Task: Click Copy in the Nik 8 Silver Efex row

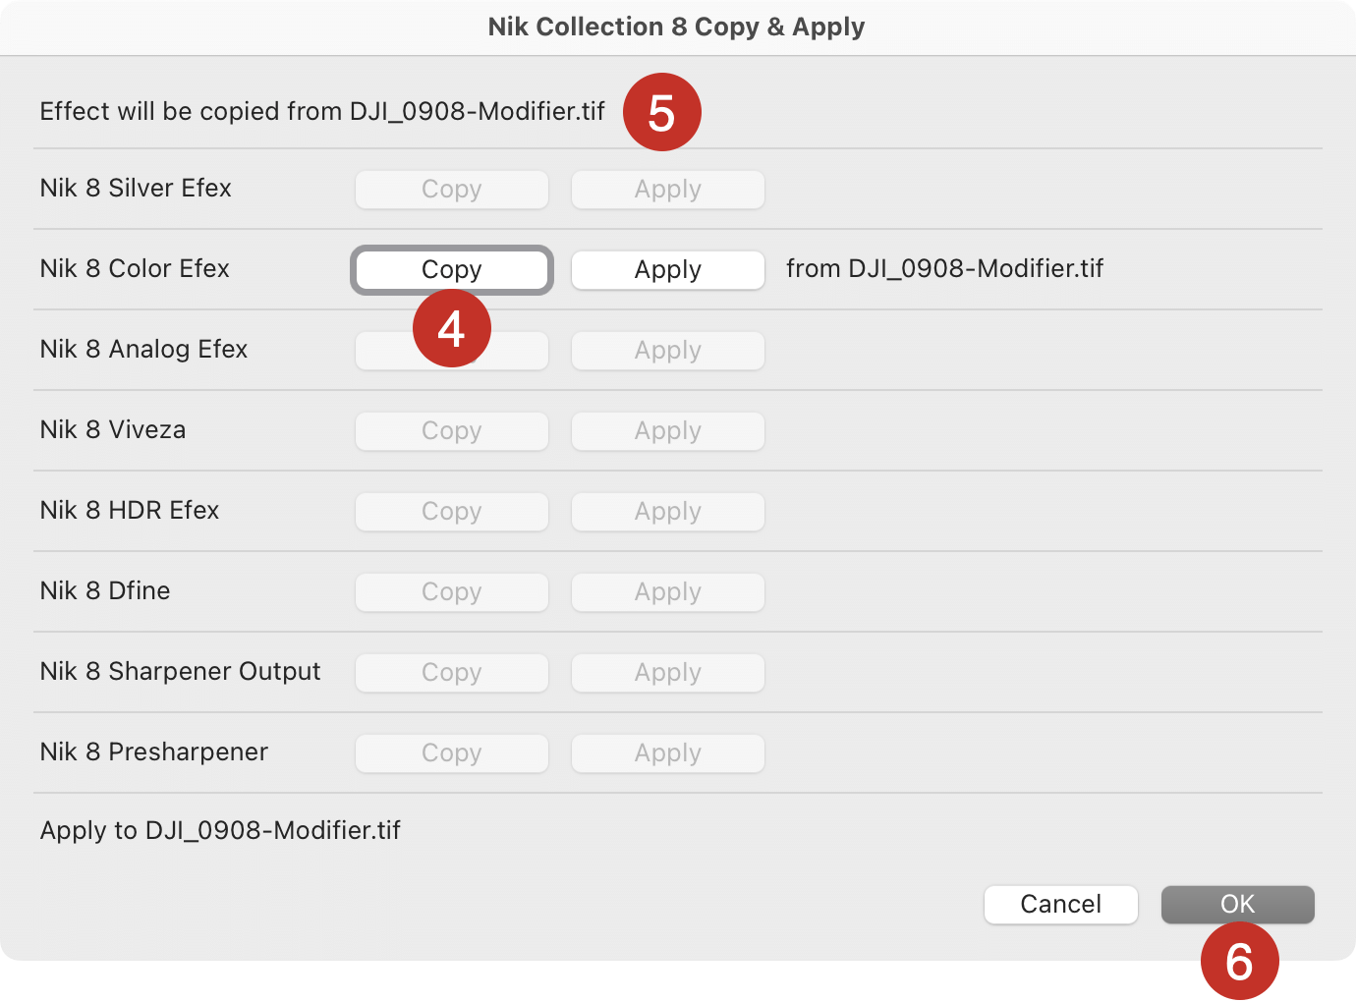Action: (452, 190)
